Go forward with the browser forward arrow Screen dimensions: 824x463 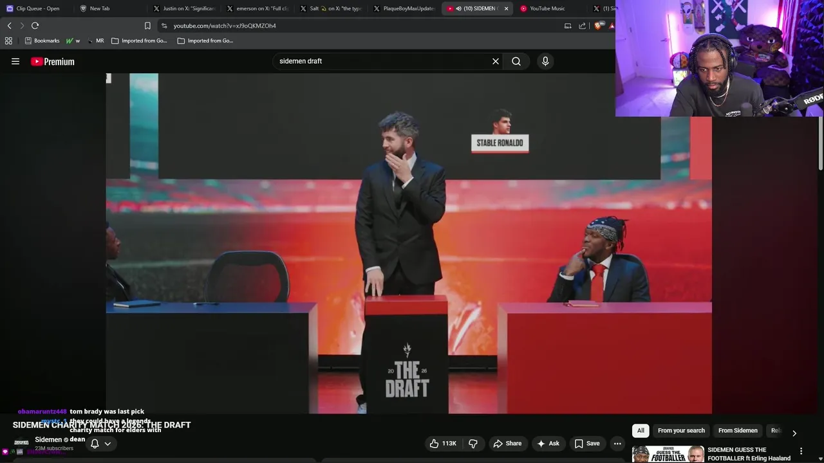click(22, 26)
